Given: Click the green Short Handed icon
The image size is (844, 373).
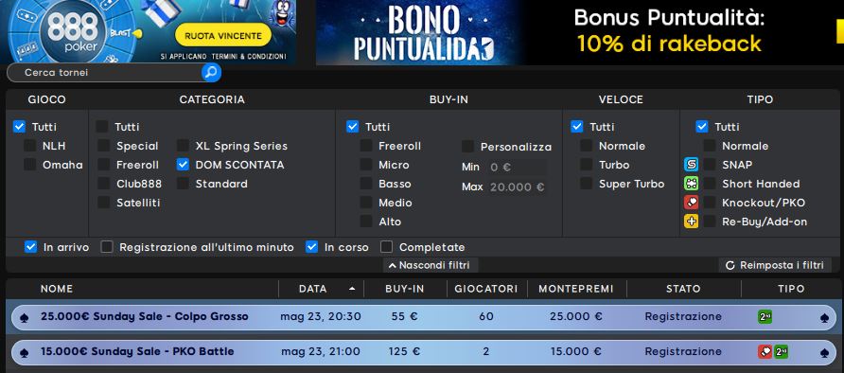Looking at the screenshot, I should coord(691,184).
